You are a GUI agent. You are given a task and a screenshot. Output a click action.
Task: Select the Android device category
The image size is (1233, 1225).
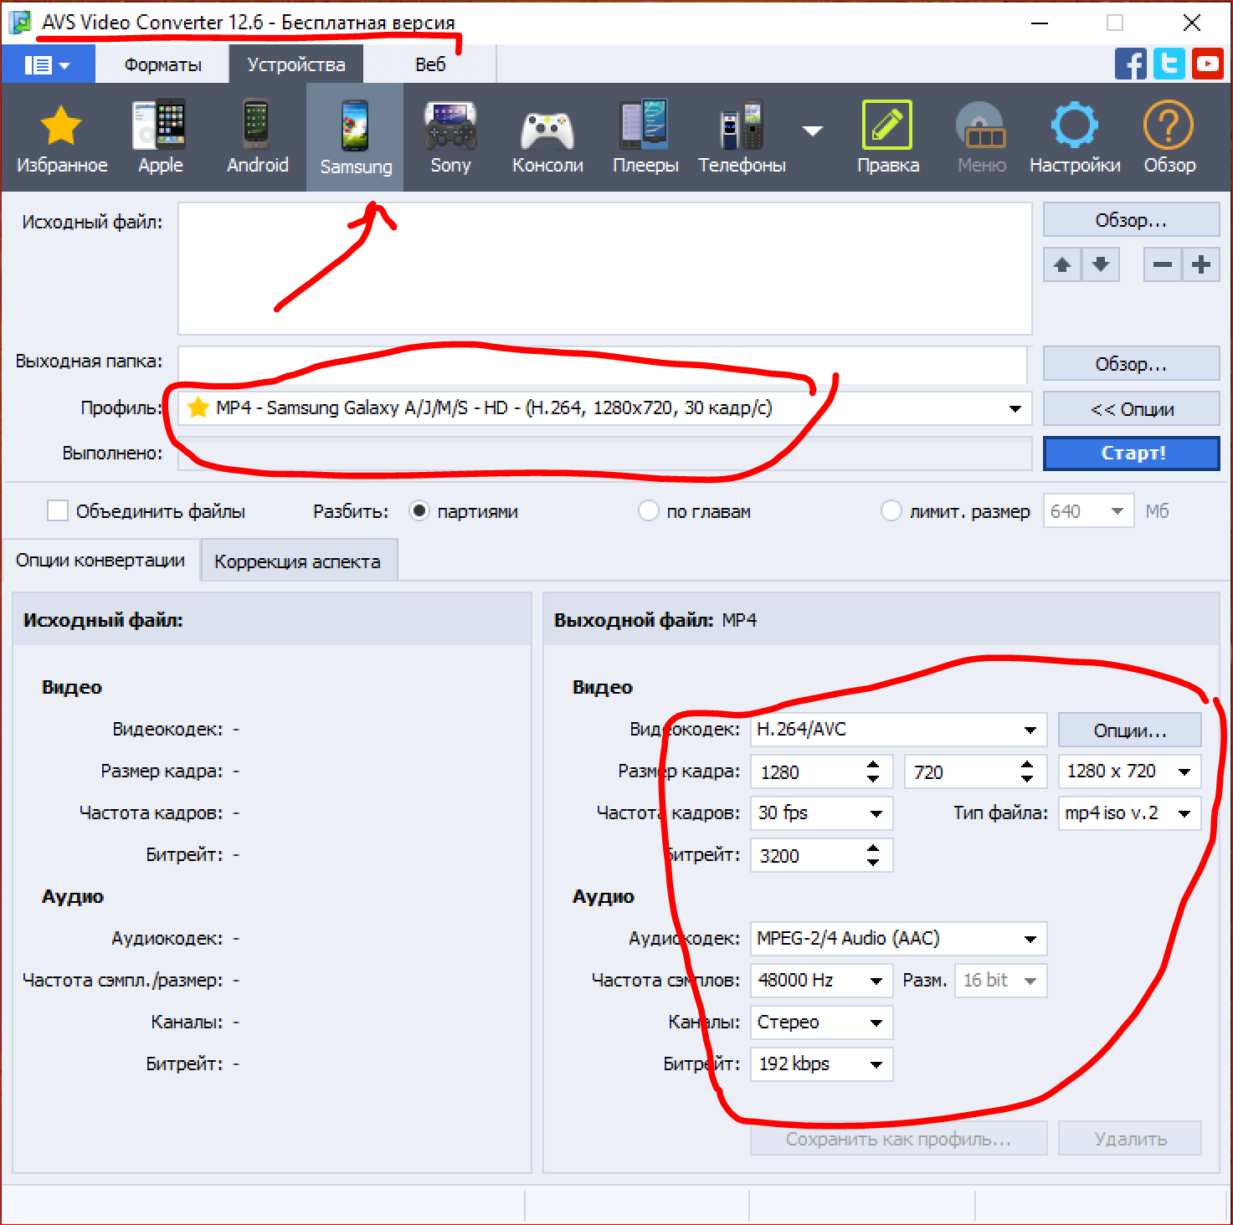(257, 137)
